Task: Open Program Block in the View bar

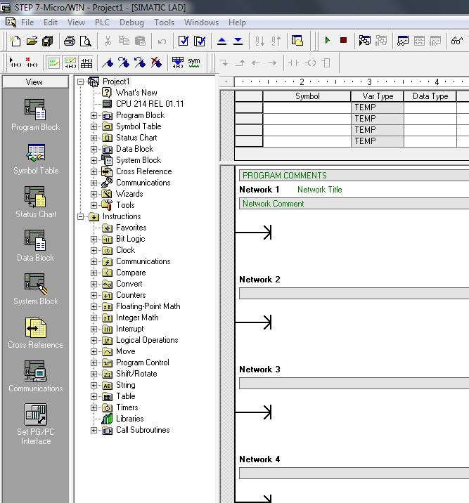Action: (35, 115)
